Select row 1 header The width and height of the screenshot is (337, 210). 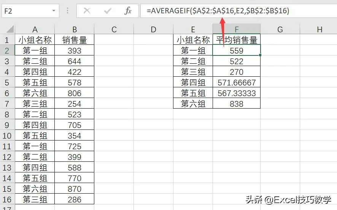[x=7, y=40]
